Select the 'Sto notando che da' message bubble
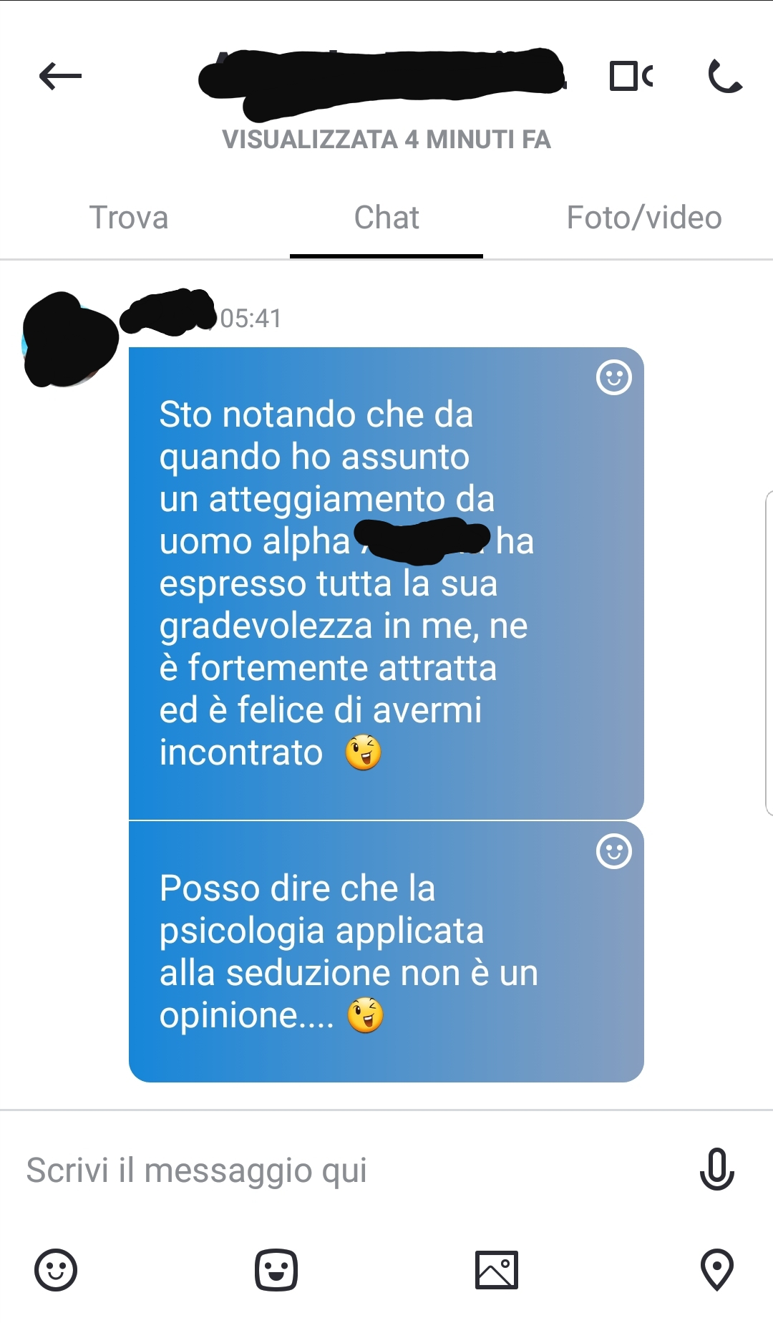Viewport: 773px width, 1323px height. (x=386, y=583)
